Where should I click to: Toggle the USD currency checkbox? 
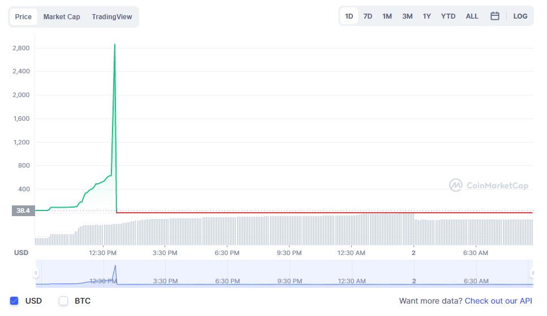click(x=15, y=301)
